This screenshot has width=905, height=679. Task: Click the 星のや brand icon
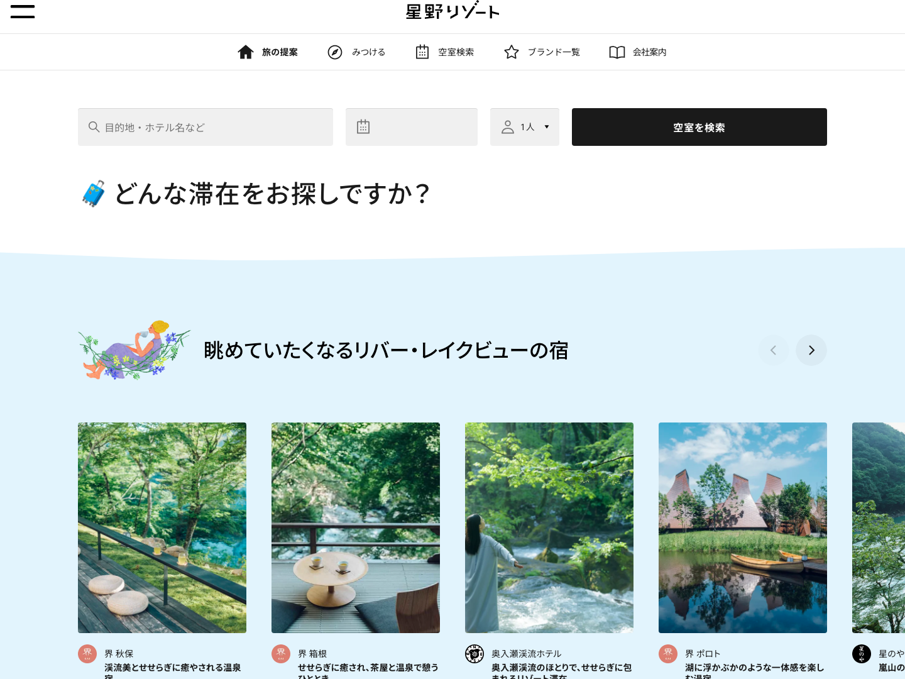point(862,654)
